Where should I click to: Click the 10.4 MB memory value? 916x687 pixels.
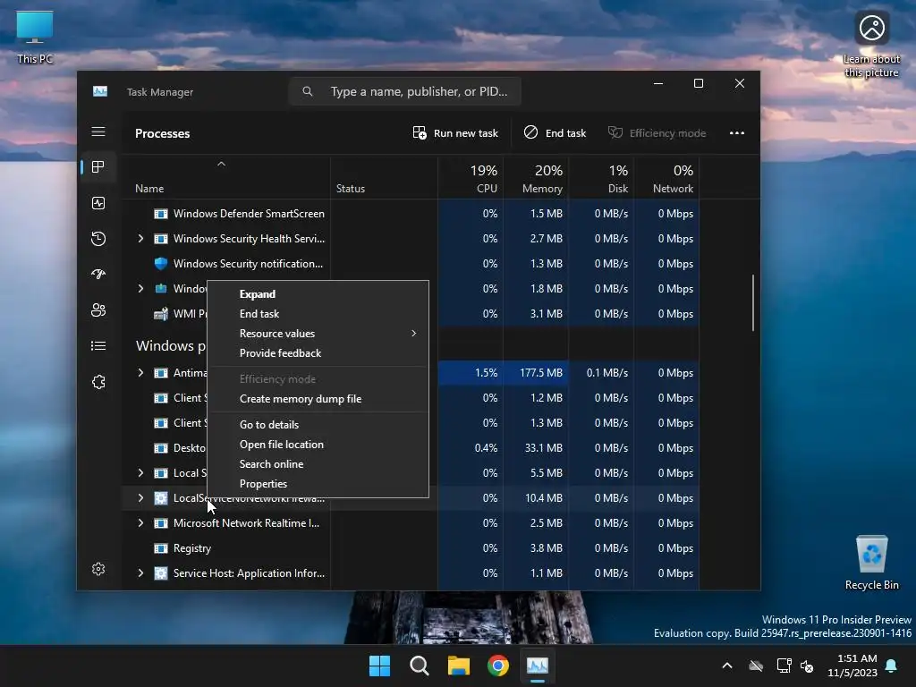click(543, 497)
